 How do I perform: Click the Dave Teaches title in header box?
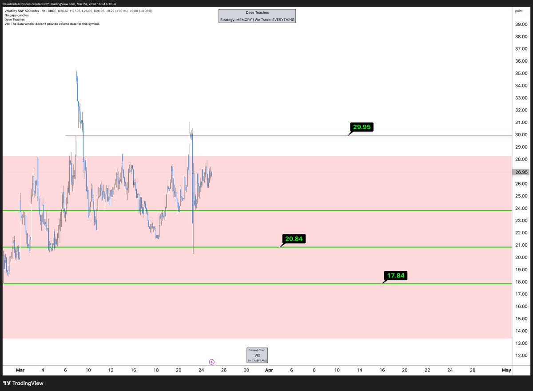pos(257,13)
